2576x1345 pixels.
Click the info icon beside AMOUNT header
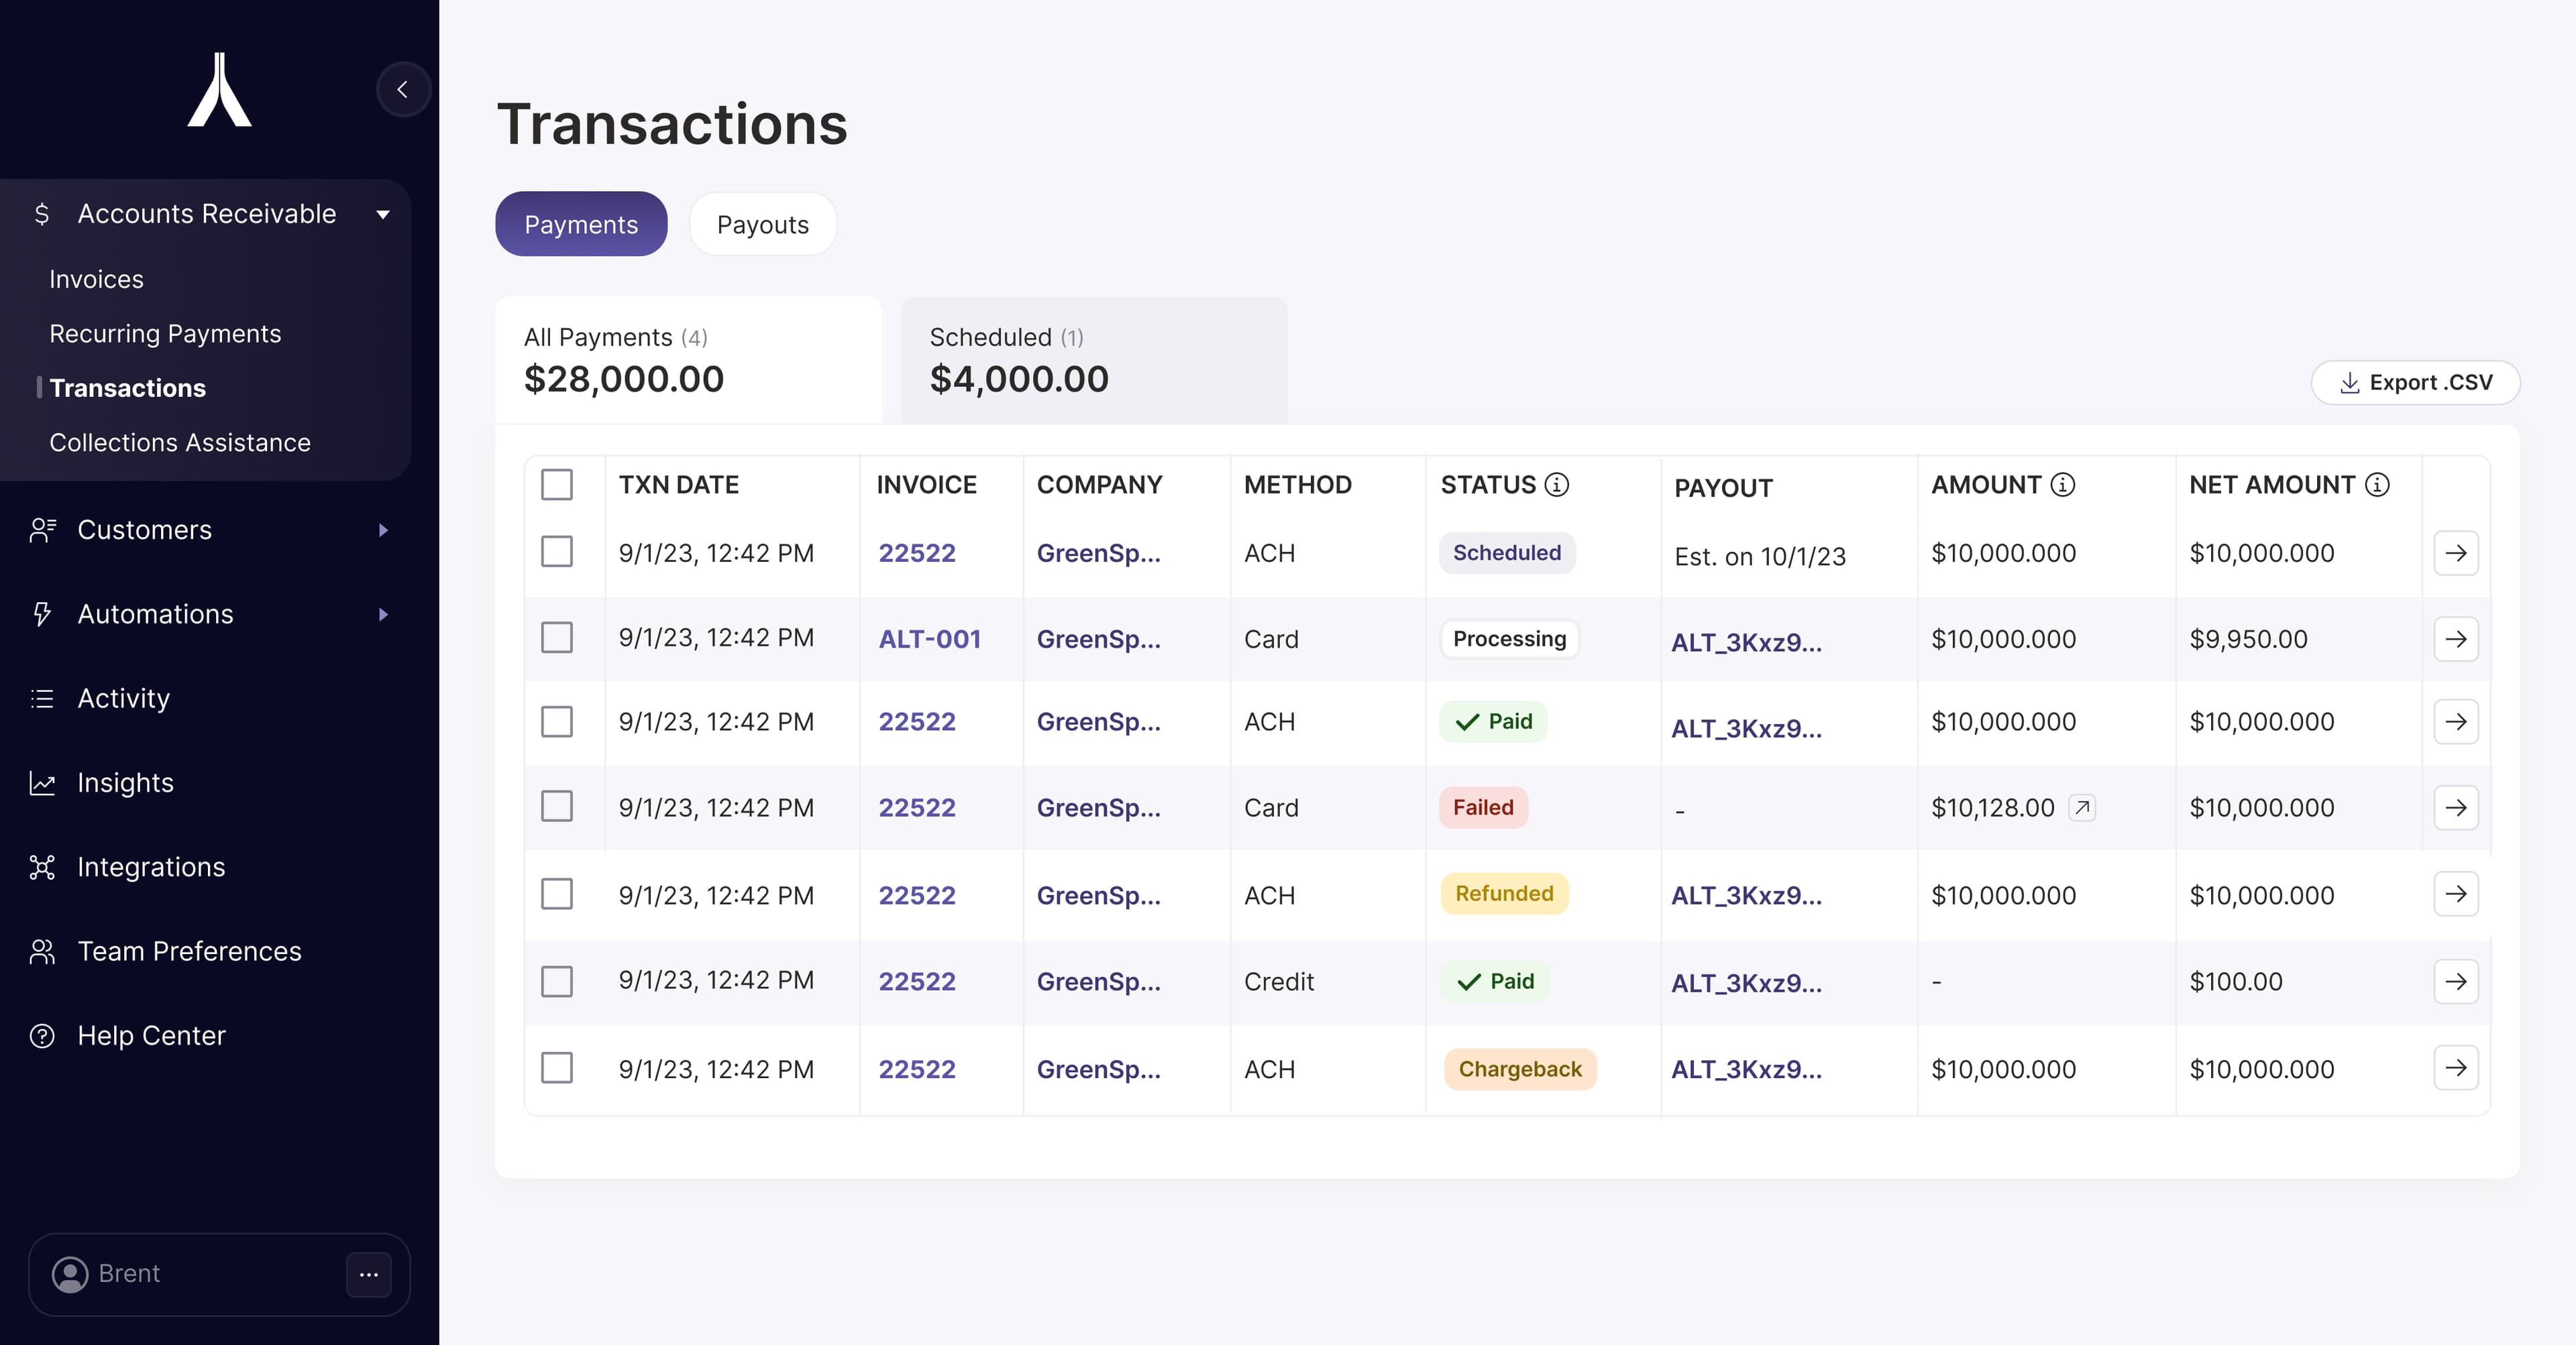(x=2063, y=485)
